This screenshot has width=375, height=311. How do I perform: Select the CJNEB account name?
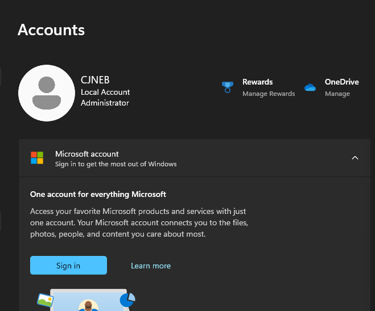(x=95, y=80)
